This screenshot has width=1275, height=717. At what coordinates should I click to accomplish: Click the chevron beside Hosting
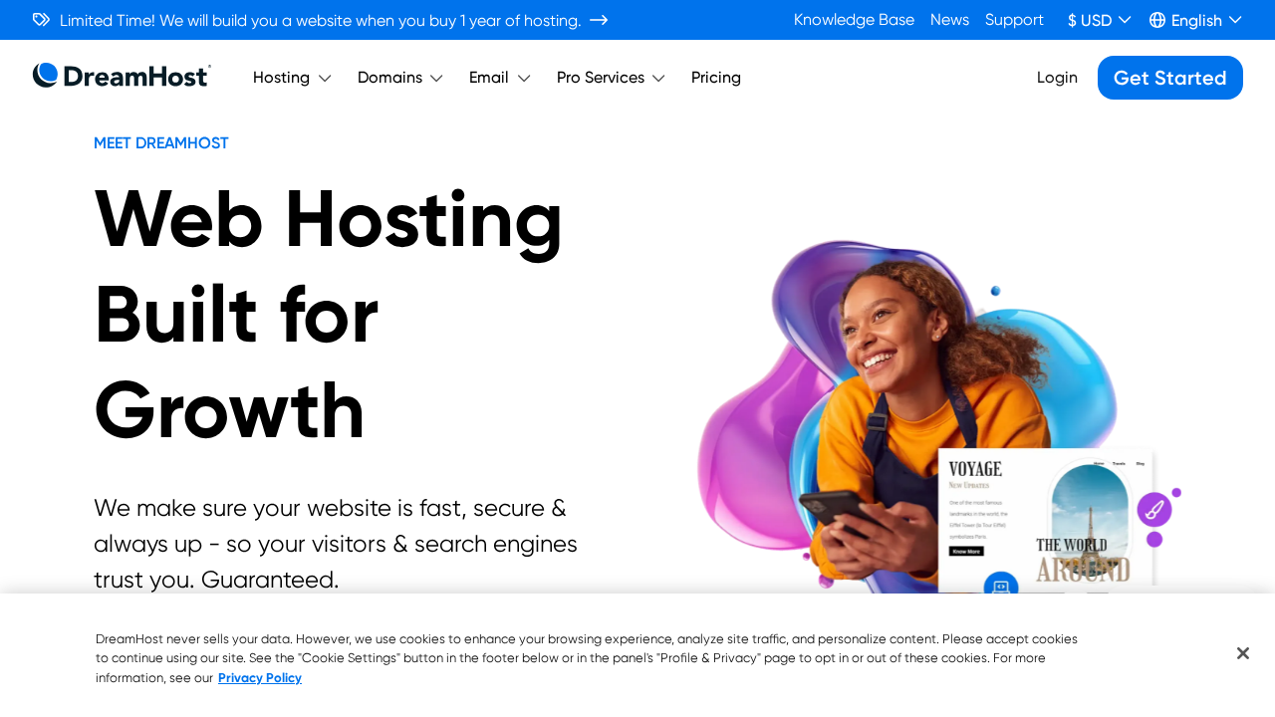point(323,78)
